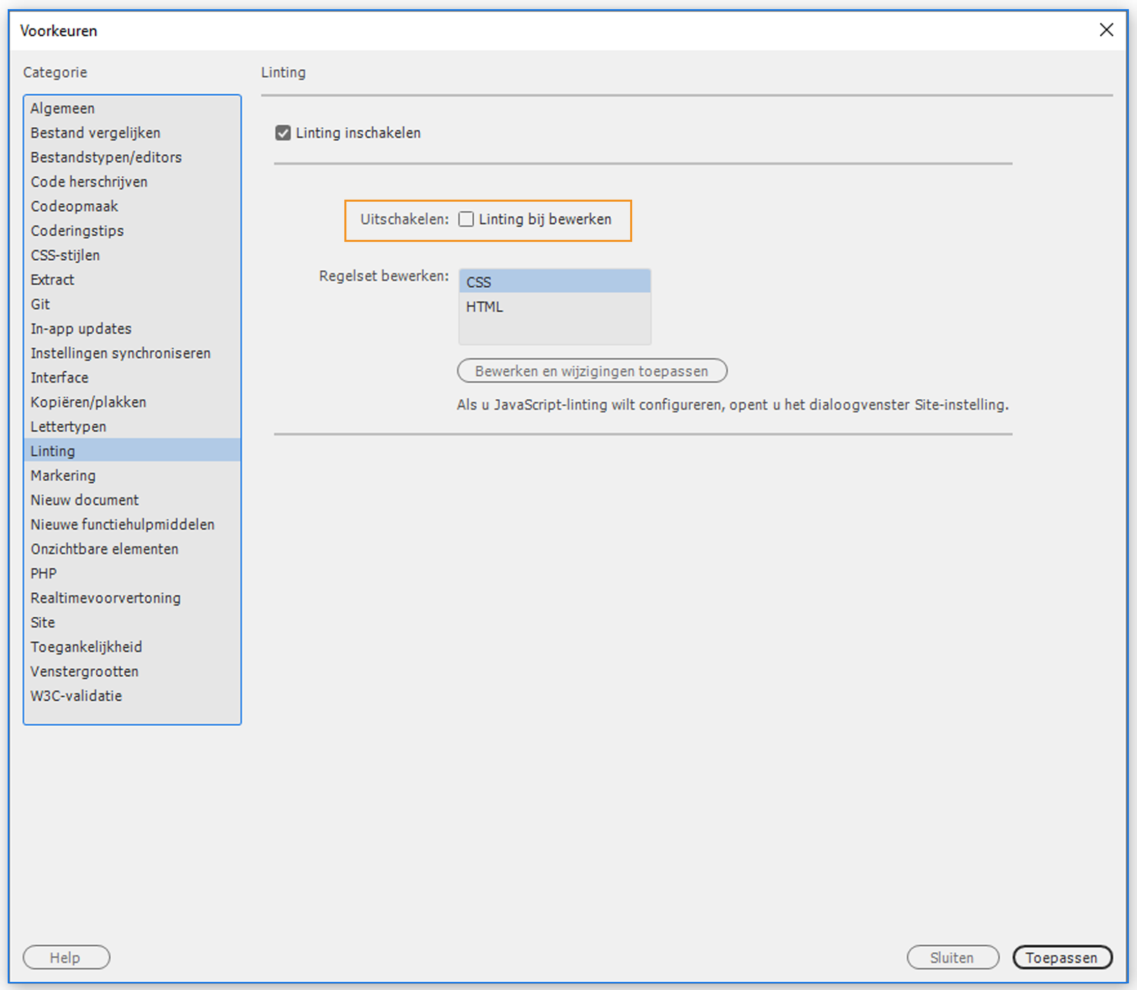
Task: Choose the W3C-validatie category
Action: coord(76,696)
